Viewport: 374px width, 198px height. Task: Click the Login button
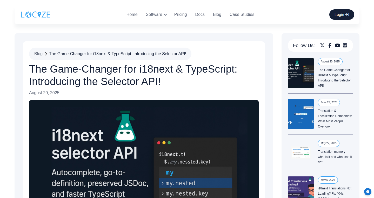tap(342, 15)
